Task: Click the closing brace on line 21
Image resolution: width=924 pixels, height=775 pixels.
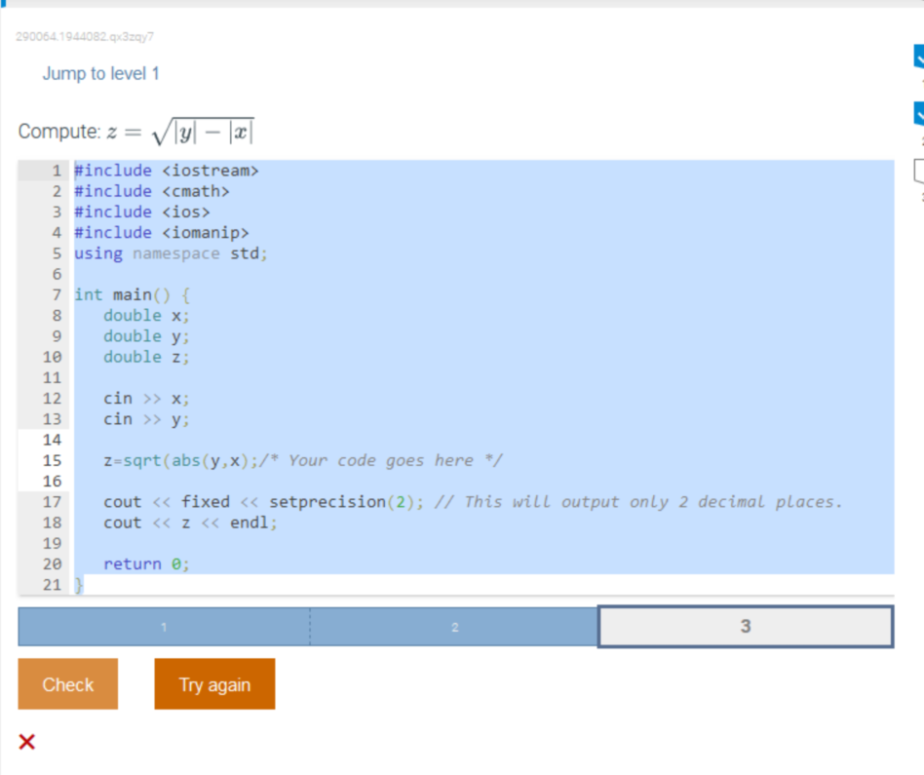Action: click(78, 584)
